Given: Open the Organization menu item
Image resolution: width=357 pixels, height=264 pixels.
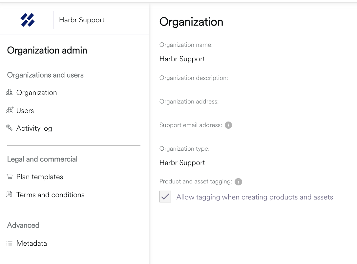Looking at the screenshot, I should coord(37,93).
